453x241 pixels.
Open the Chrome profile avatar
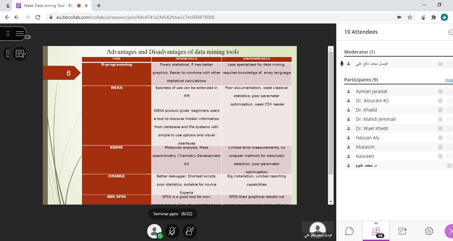[x=444, y=17]
